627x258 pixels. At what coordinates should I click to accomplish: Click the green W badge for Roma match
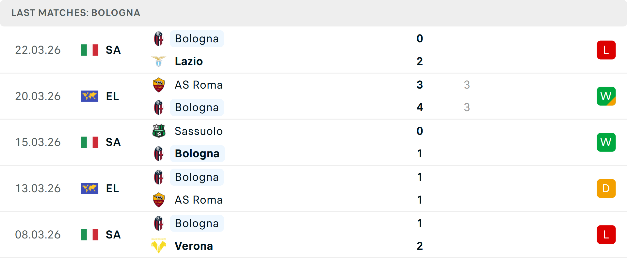(x=606, y=96)
